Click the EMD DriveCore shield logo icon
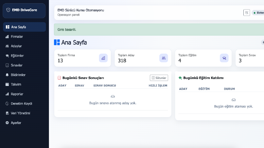The height and width of the screenshot is (148, 264). (8, 10)
